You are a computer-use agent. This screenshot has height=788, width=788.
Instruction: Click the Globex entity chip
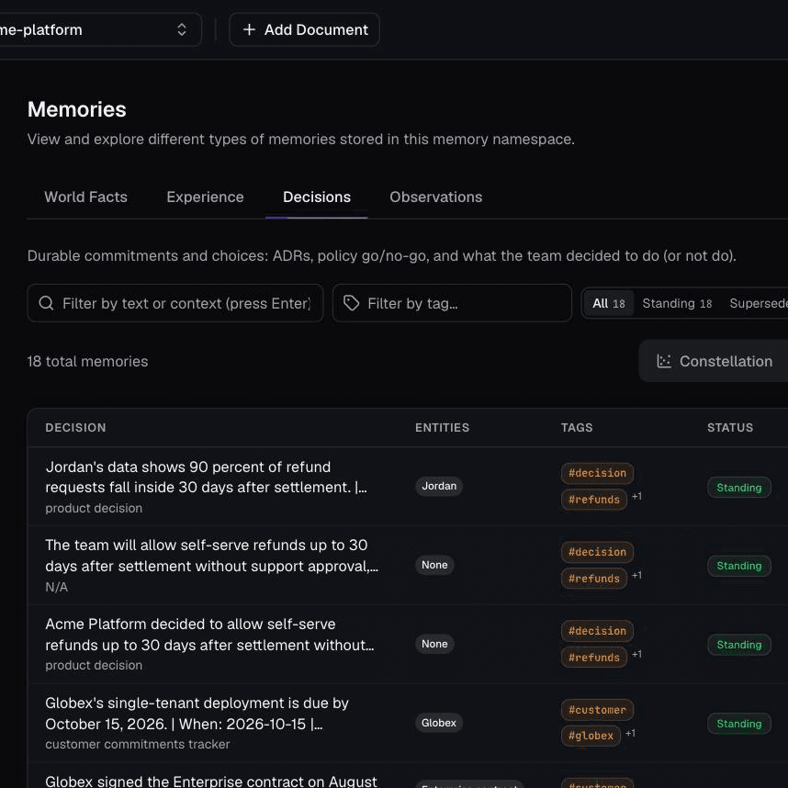pos(439,723)
